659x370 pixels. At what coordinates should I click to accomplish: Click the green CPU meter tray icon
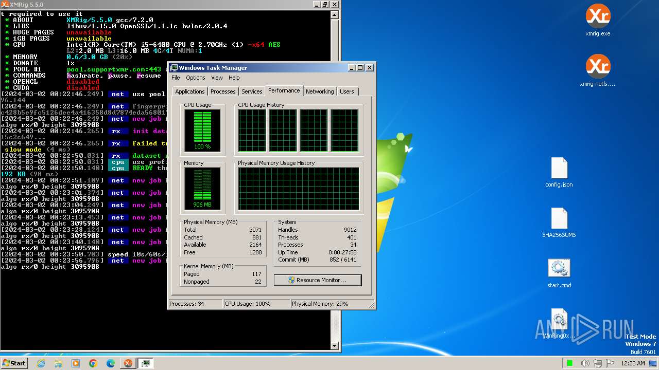click(x=570, y=363)
